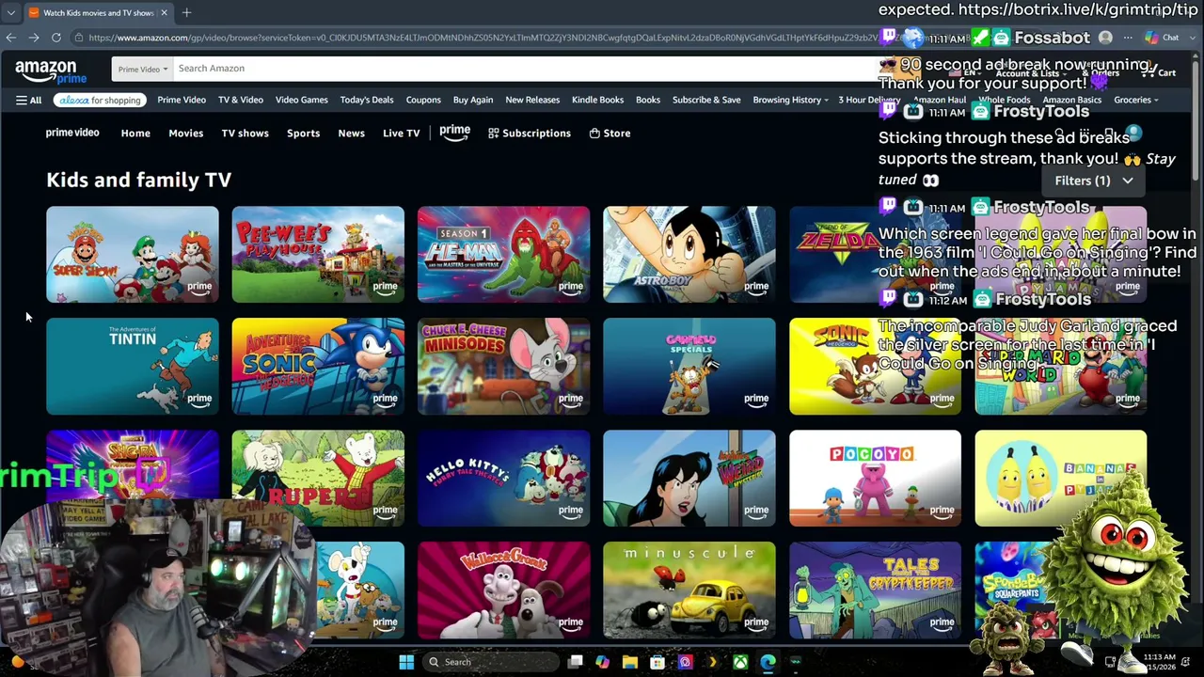The image size is (1204, 677).
Task: Open the Windows Start menu
Action: (x=406, y=662)
